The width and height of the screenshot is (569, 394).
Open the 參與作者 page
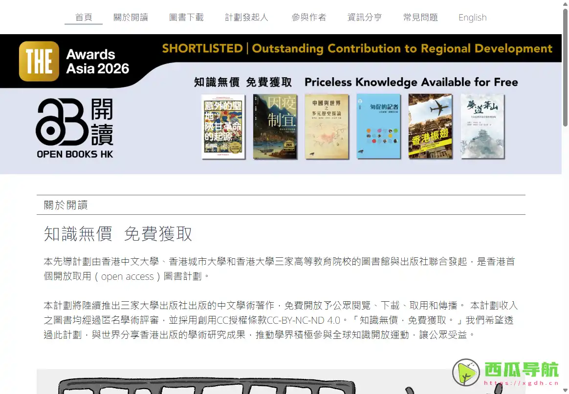pyautogui.click(x=308, y=17)
